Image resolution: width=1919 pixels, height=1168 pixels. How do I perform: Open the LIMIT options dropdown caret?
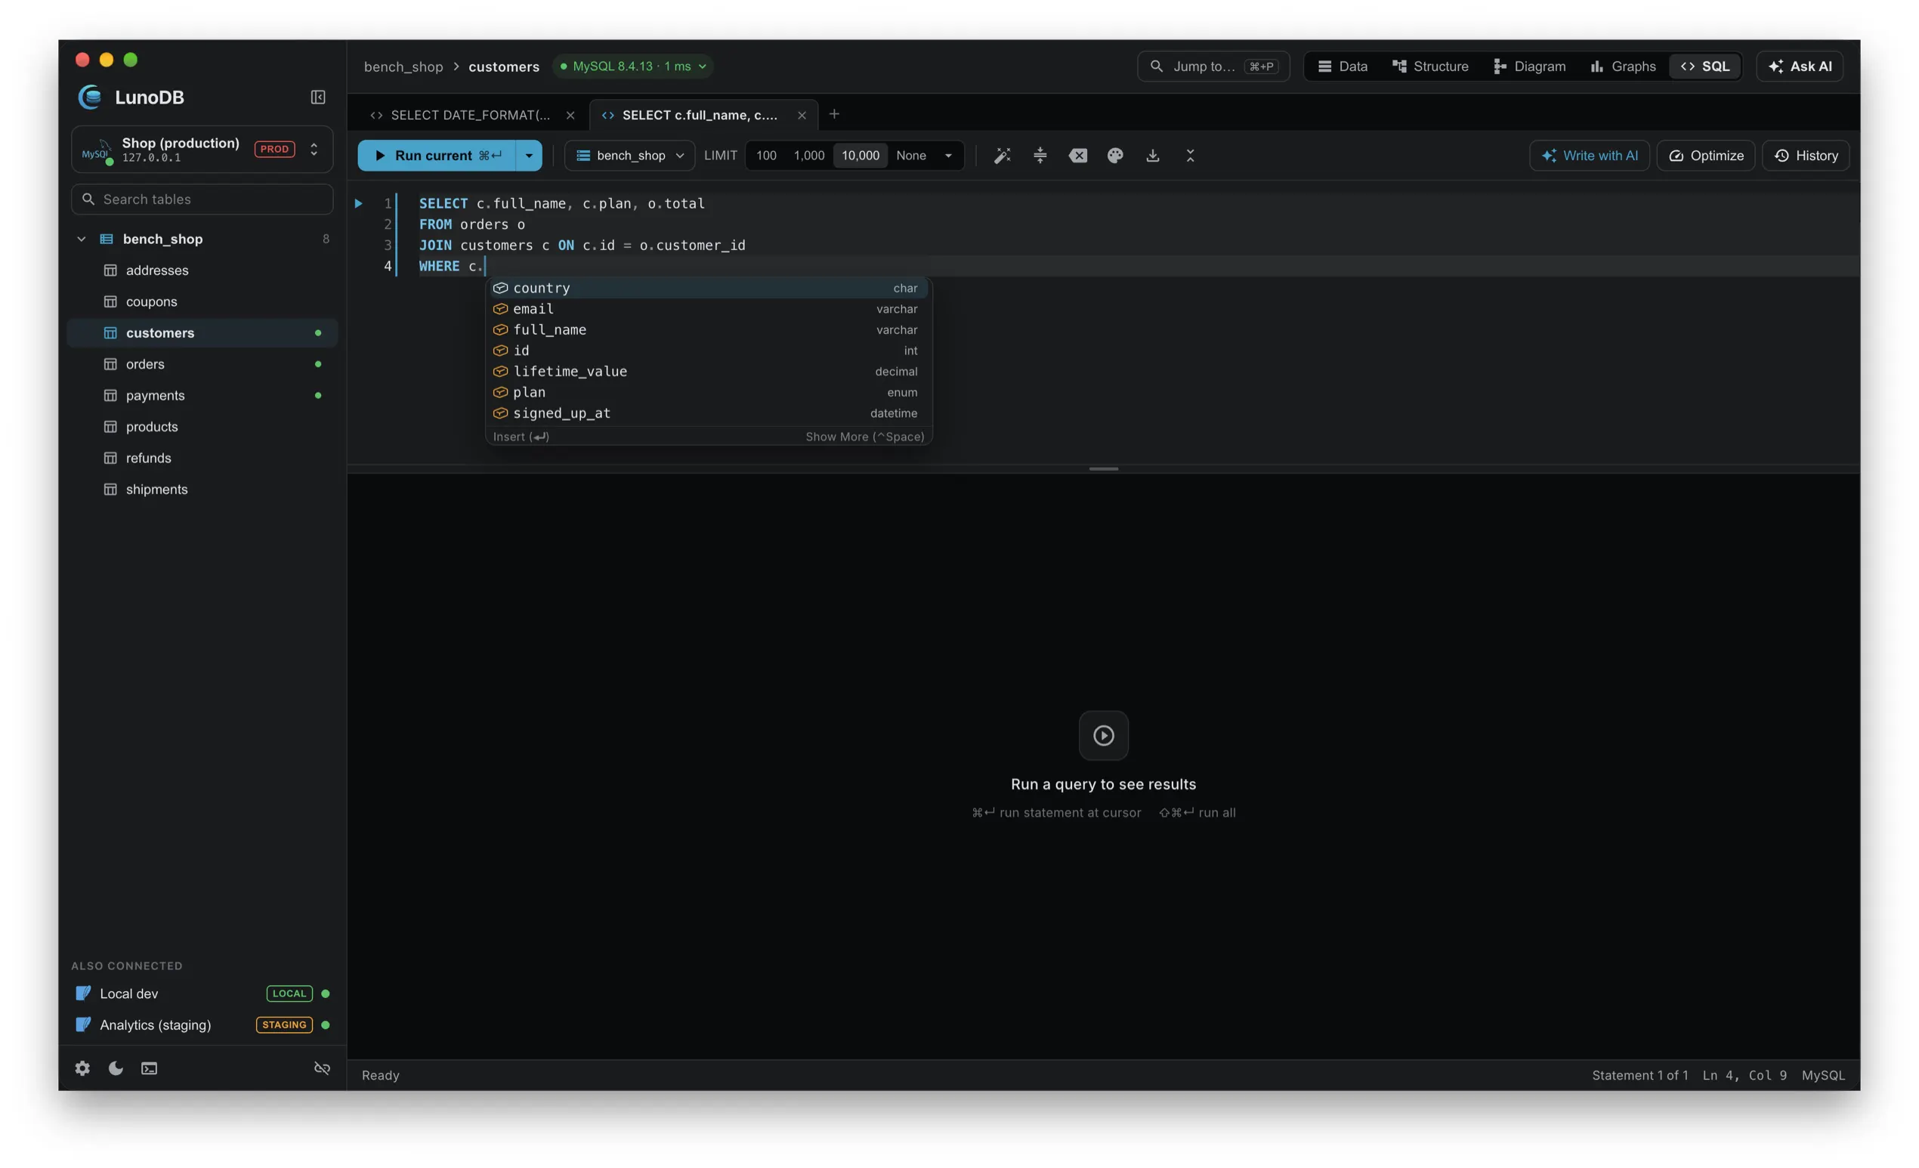click(x=948, y=156)
